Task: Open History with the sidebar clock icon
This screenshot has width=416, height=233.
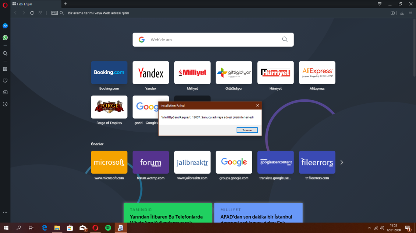Action: pos(5,104)
